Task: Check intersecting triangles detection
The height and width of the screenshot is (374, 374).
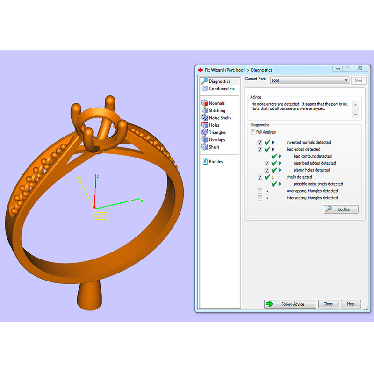Action: click(x=260, y=198)
